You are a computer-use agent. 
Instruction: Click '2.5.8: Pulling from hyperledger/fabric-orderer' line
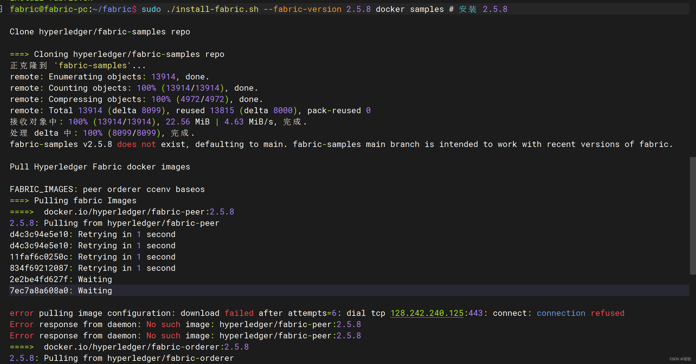(122, 358)
